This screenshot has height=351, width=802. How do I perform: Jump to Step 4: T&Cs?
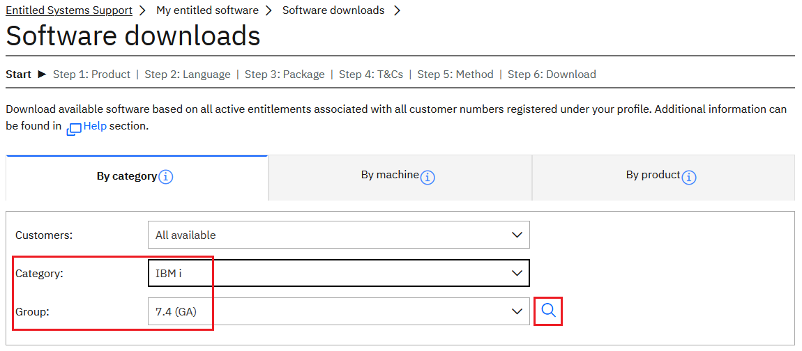pos(370,75)
